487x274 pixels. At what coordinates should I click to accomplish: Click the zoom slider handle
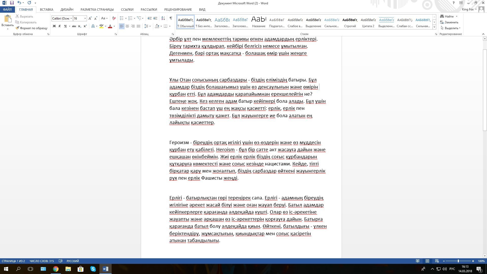pyautogui.click(x=458, y=261)
